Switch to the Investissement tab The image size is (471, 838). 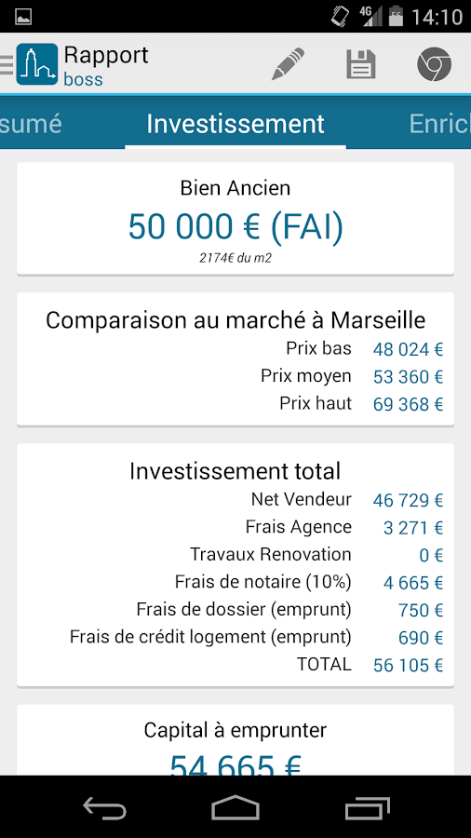coord(235,124)
